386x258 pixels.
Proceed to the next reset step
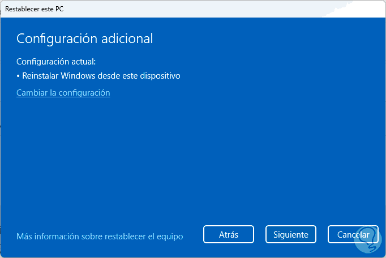[x=290, y=234]
